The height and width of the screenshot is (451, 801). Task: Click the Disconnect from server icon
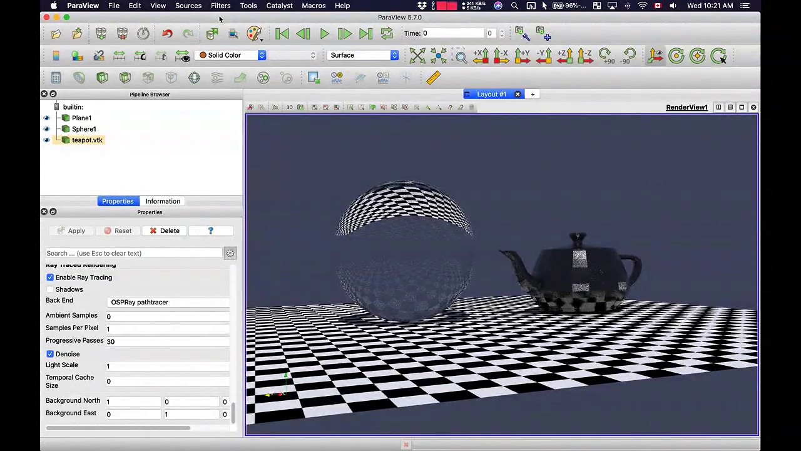click(122, 34)
